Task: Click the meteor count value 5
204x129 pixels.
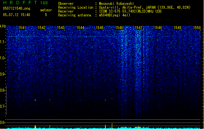Action: point(46,15)
